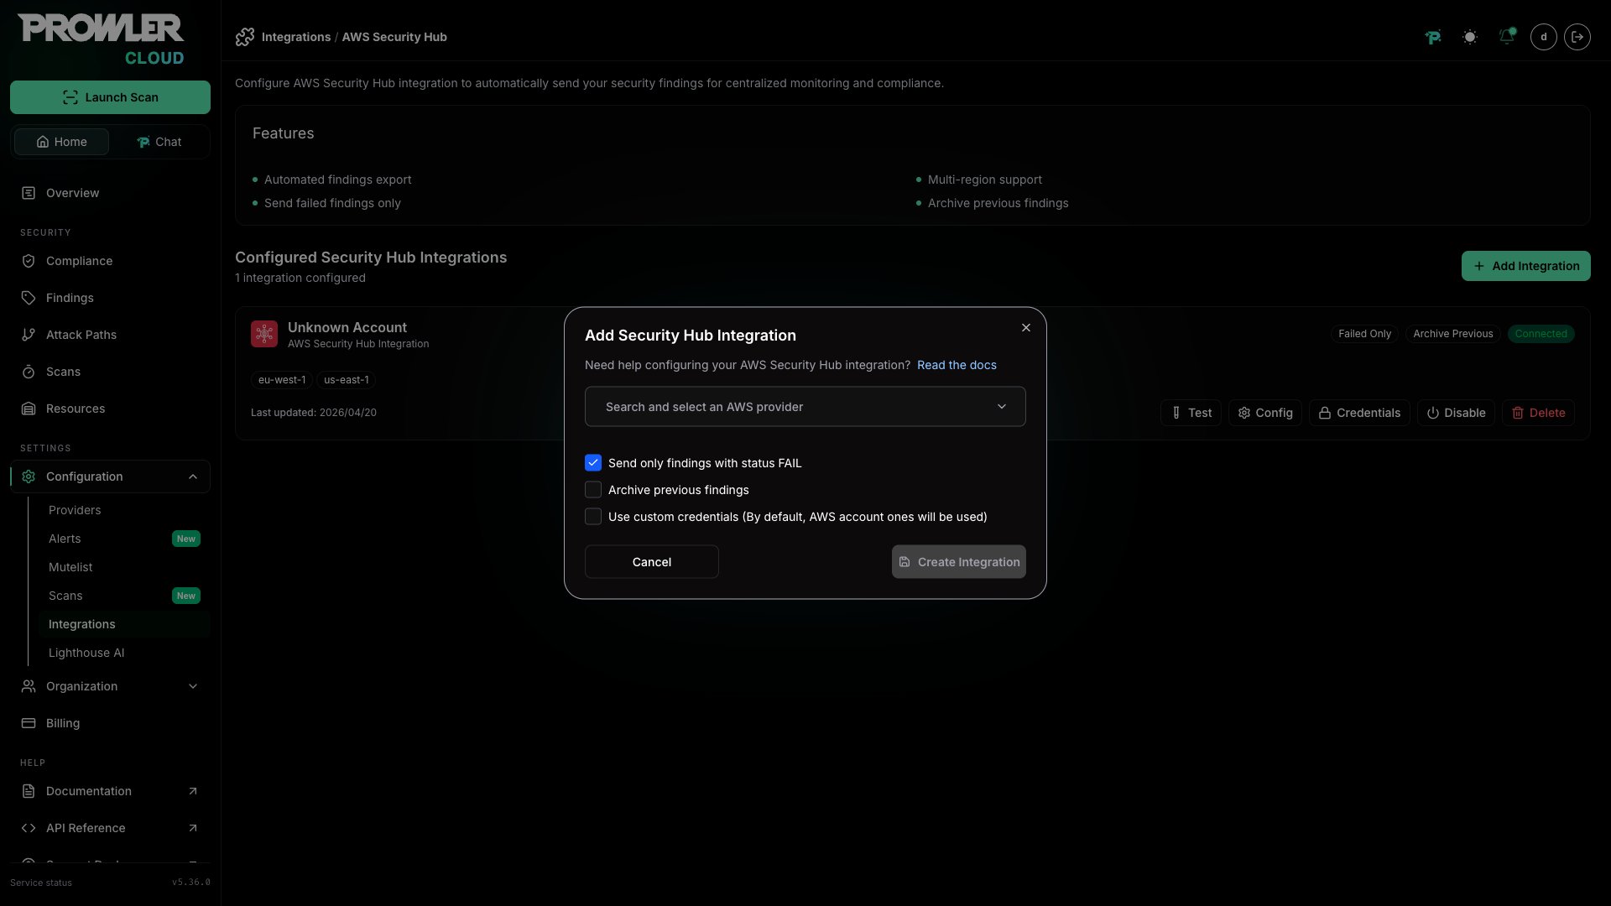Click the Resources icon
Viewport: 1611px width, 906px height.
click(29, 409)
